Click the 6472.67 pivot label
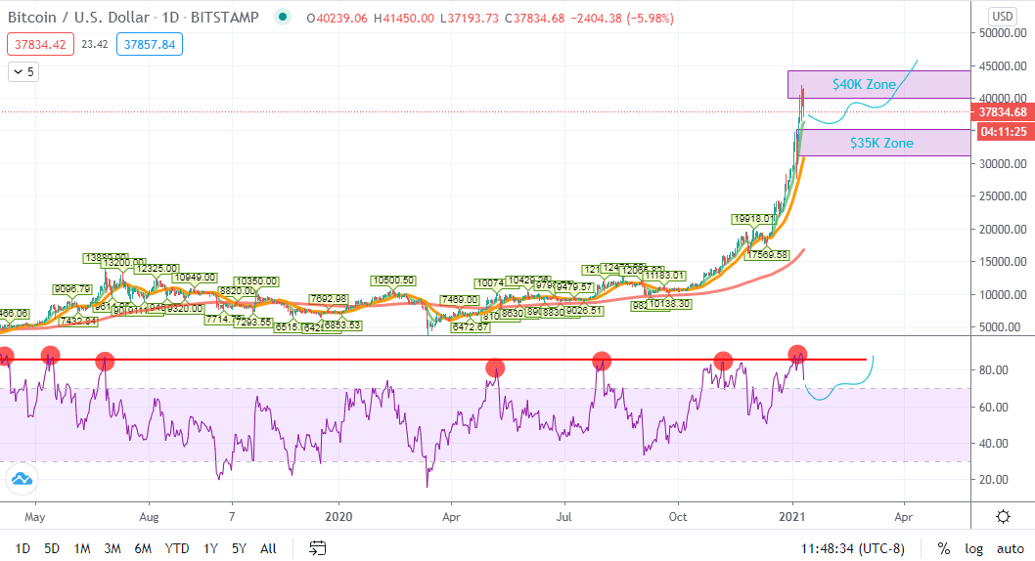This screenshot has width=1035, height=561. click(470, 326)
